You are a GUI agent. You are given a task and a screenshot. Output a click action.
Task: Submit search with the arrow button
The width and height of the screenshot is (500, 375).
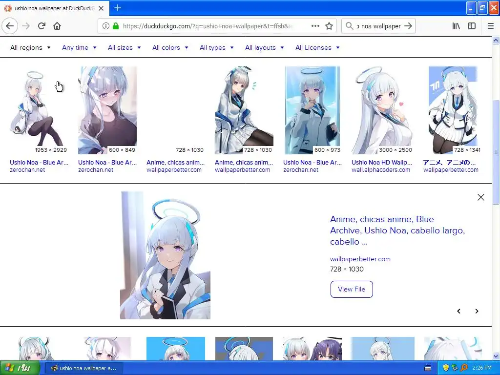pos(408,26)
